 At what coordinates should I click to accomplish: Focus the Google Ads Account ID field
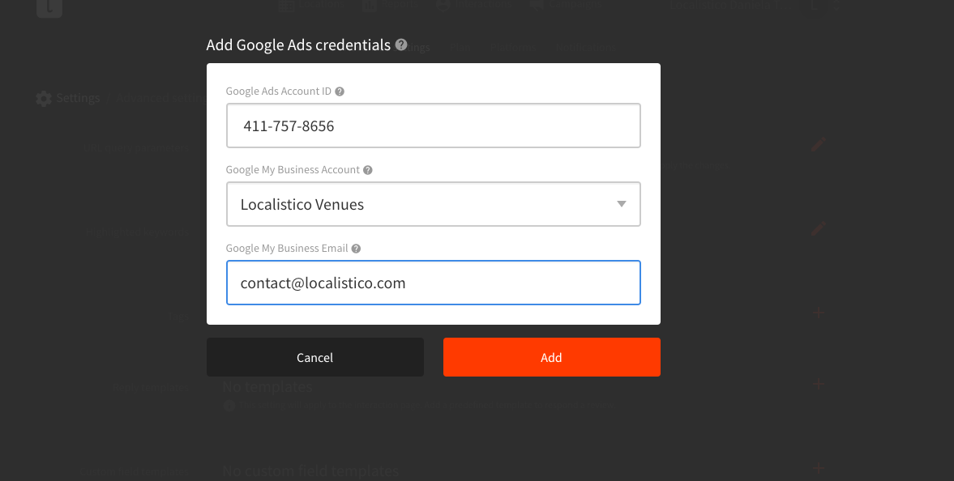point(433,126)
